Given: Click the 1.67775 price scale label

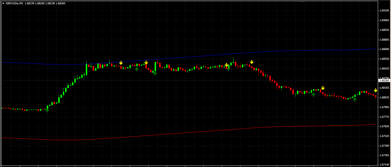Looking at the screenshot, I should point(384,117).
